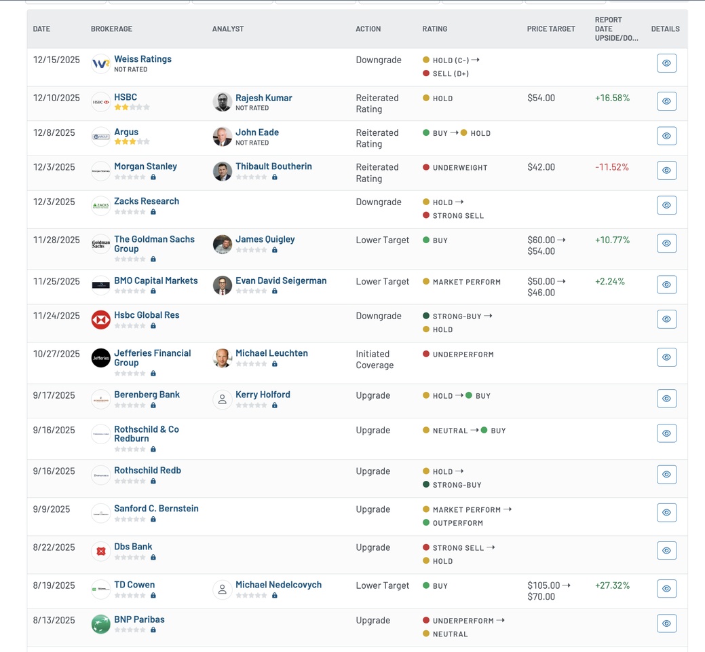The height and width of the screenshot is (652, 705).
Task: Click James Quigley's profile photo
Action: click(223, 244)
